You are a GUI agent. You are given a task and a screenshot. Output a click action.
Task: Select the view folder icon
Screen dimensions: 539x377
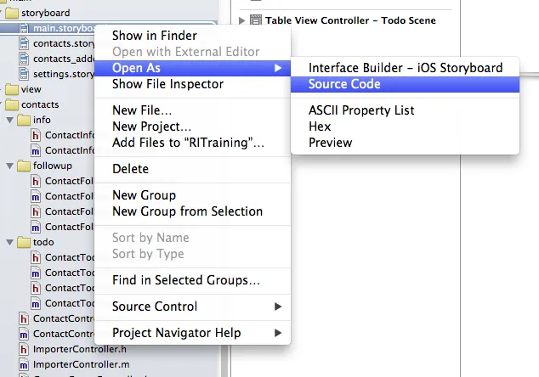pos(12,89)
